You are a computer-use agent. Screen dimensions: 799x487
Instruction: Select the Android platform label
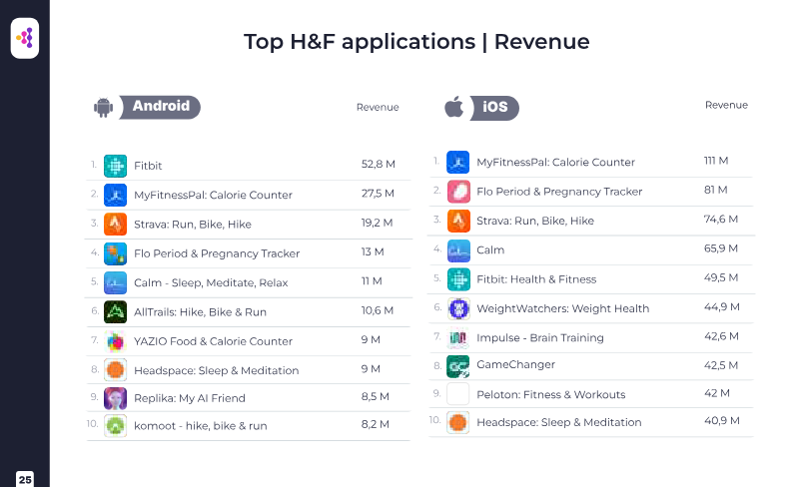(x=161, y=107)
